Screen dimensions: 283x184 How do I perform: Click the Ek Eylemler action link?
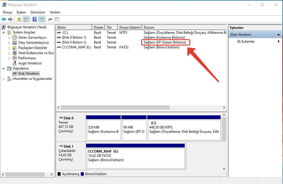click(246, 41)
